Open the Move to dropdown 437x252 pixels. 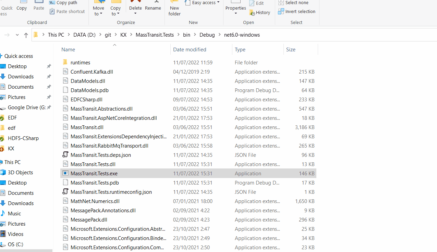tap(98, 9)
